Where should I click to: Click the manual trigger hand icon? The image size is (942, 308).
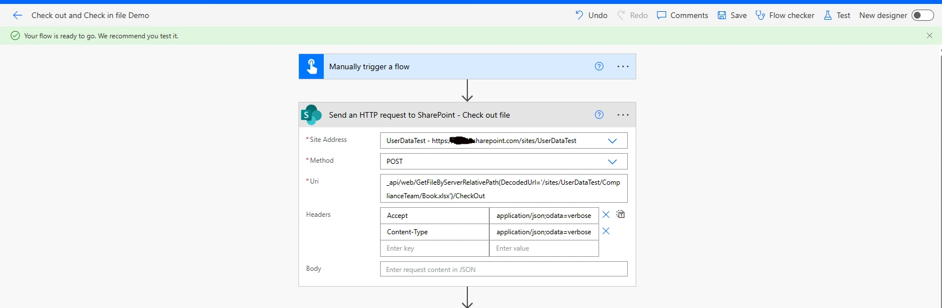click(x=311, y=66)
